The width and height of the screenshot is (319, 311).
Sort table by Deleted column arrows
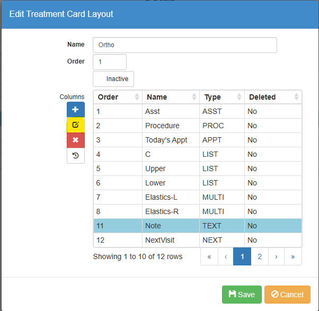pos(296,97)
